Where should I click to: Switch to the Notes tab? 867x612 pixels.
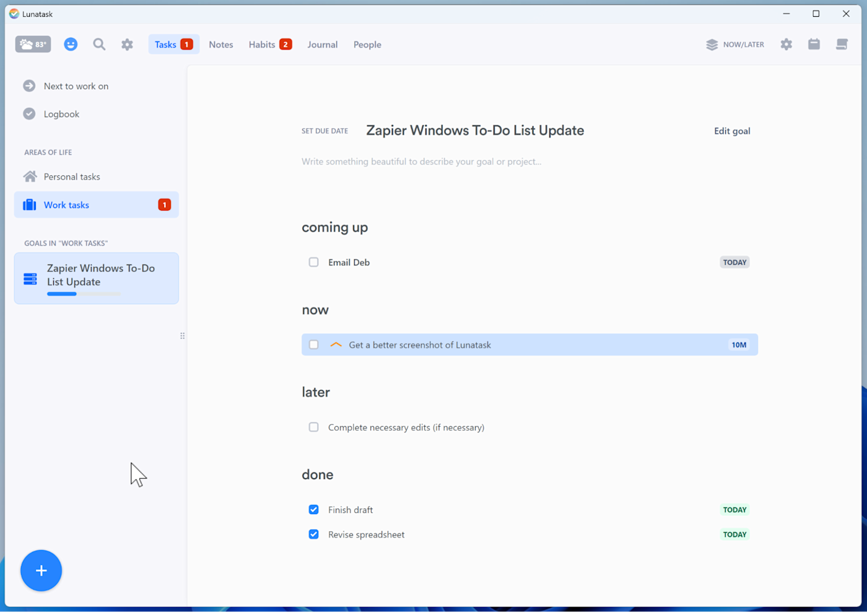click(x=221, y=45)
